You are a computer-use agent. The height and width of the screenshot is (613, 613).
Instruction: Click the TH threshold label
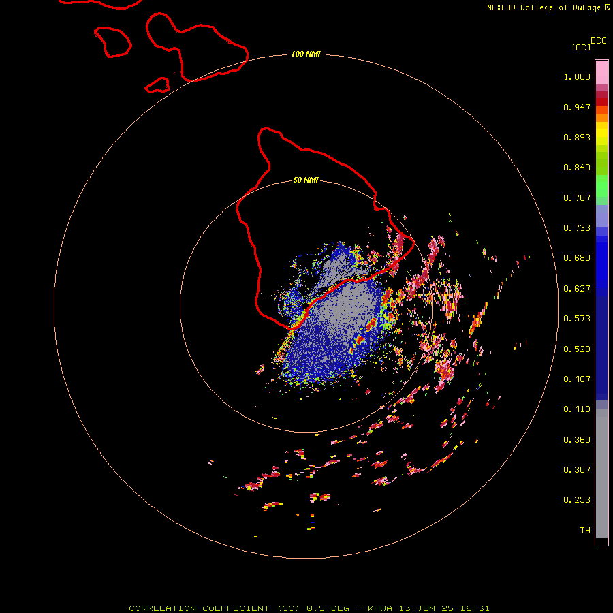pos(585,531)
